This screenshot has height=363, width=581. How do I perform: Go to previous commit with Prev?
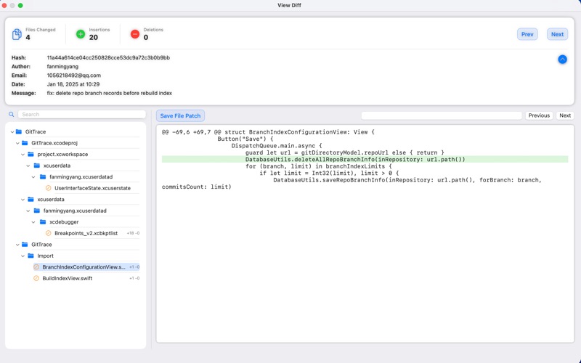(527, 34)
